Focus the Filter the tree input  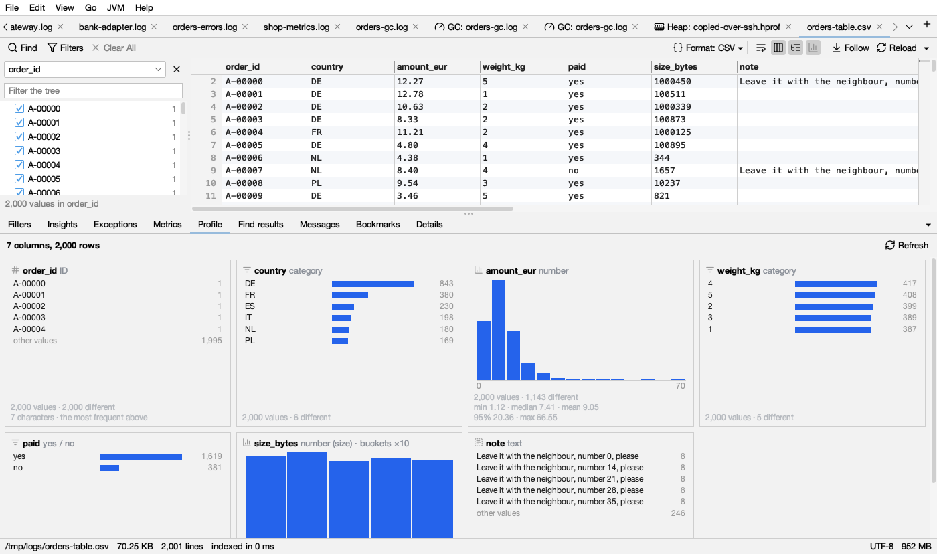(93, 90)
